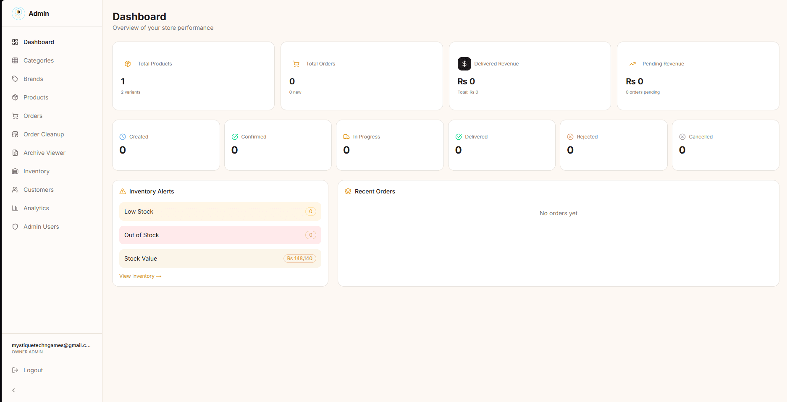
Task: Select the Cancelled status card
Action: pyautogui.click(x=726, y=145)
